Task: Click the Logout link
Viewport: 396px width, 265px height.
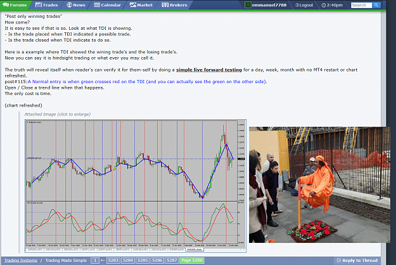Action: (304, 5)
